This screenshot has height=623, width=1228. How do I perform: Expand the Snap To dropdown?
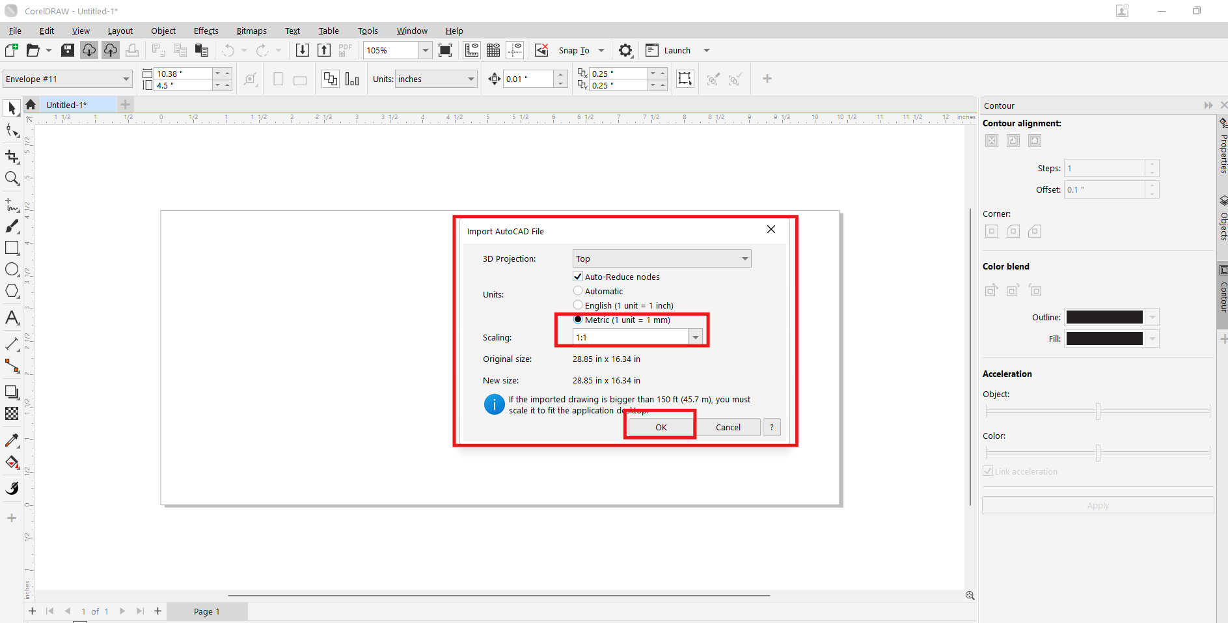pyautogui.click(x=601, y=50)
